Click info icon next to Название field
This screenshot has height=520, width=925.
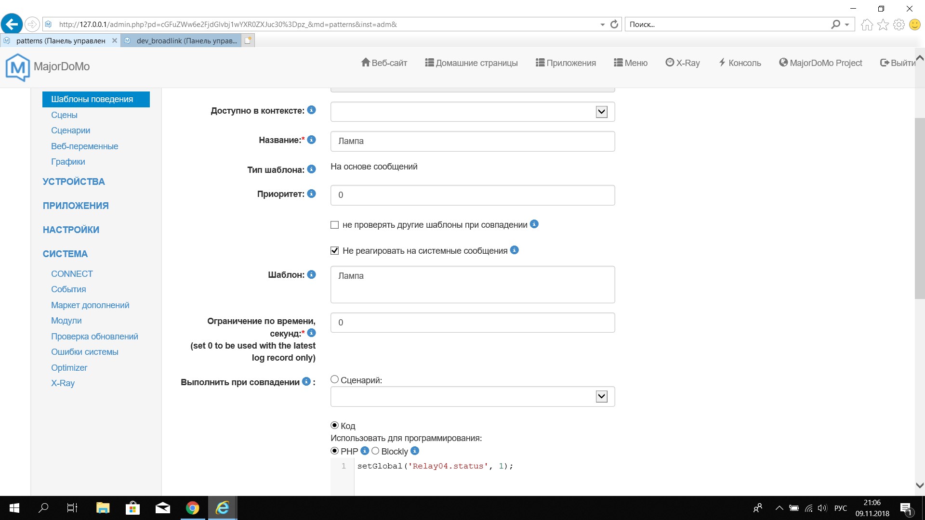(x=312, y=140)
